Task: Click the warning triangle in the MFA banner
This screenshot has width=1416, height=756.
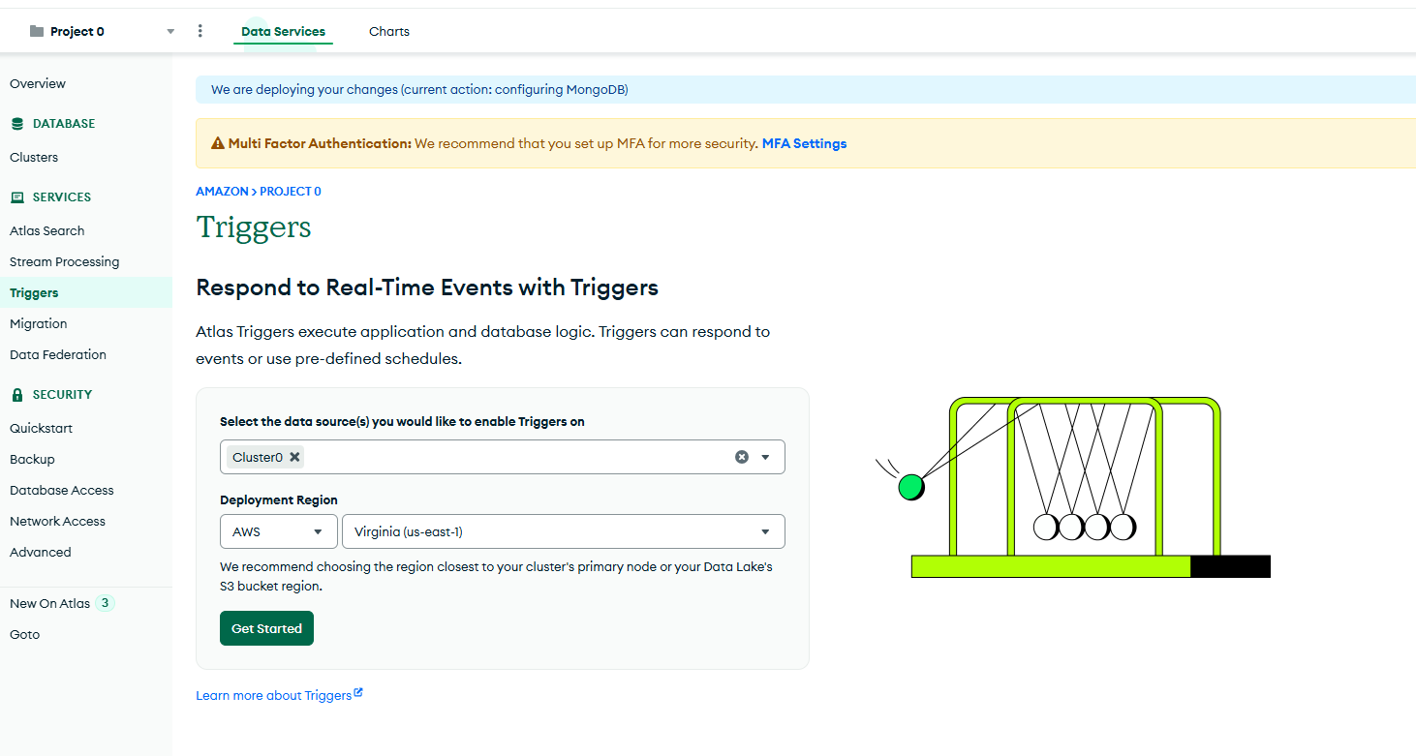Action: tap(216, 142)
